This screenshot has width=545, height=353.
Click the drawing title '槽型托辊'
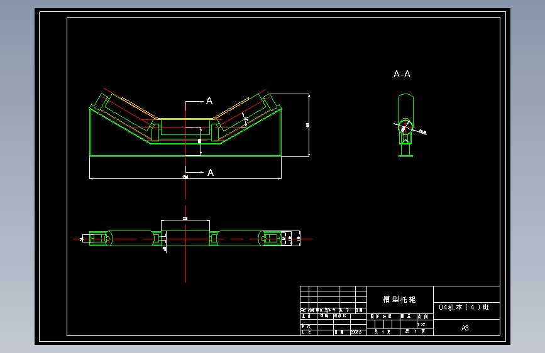pos(399,300)
